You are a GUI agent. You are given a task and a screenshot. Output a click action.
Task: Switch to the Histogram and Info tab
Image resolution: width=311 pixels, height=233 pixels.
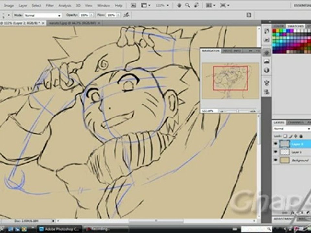[232, 51]
